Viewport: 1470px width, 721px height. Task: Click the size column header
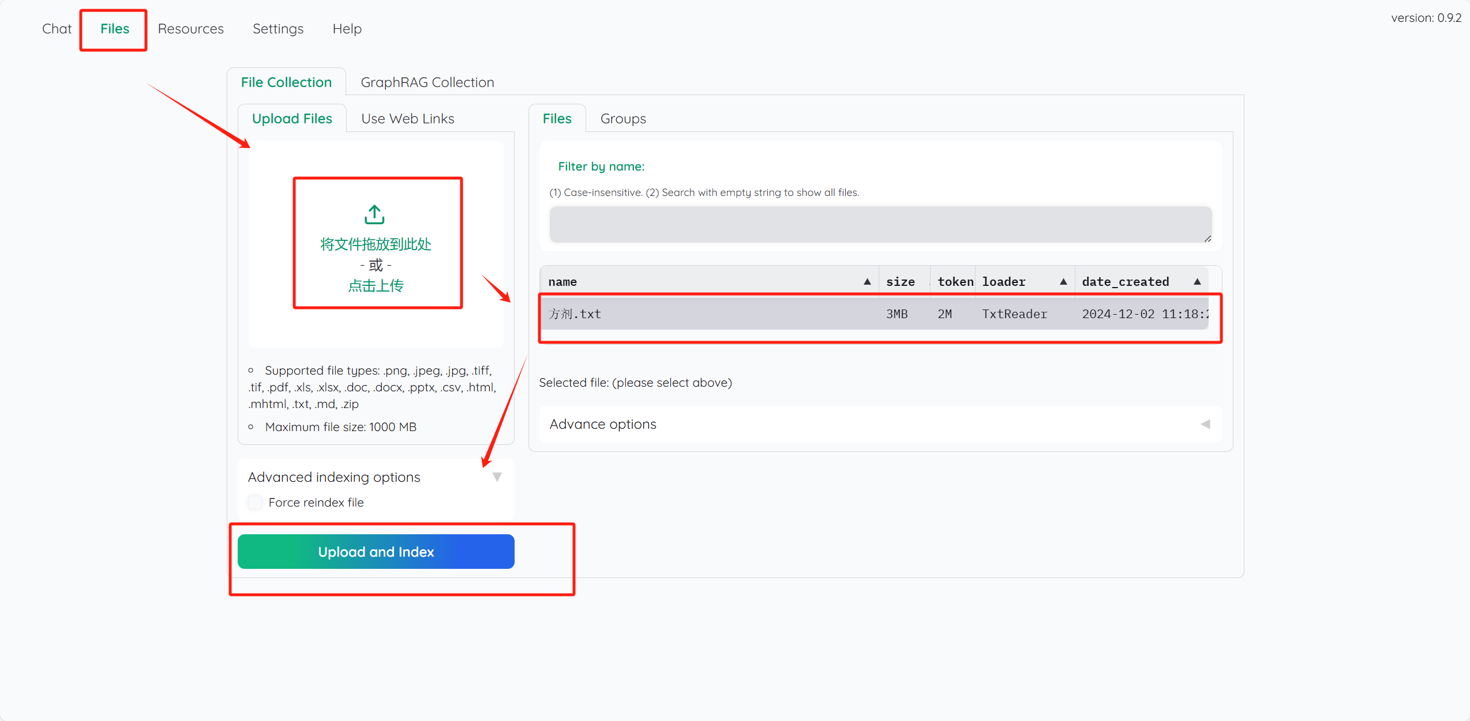click(900, 282)
